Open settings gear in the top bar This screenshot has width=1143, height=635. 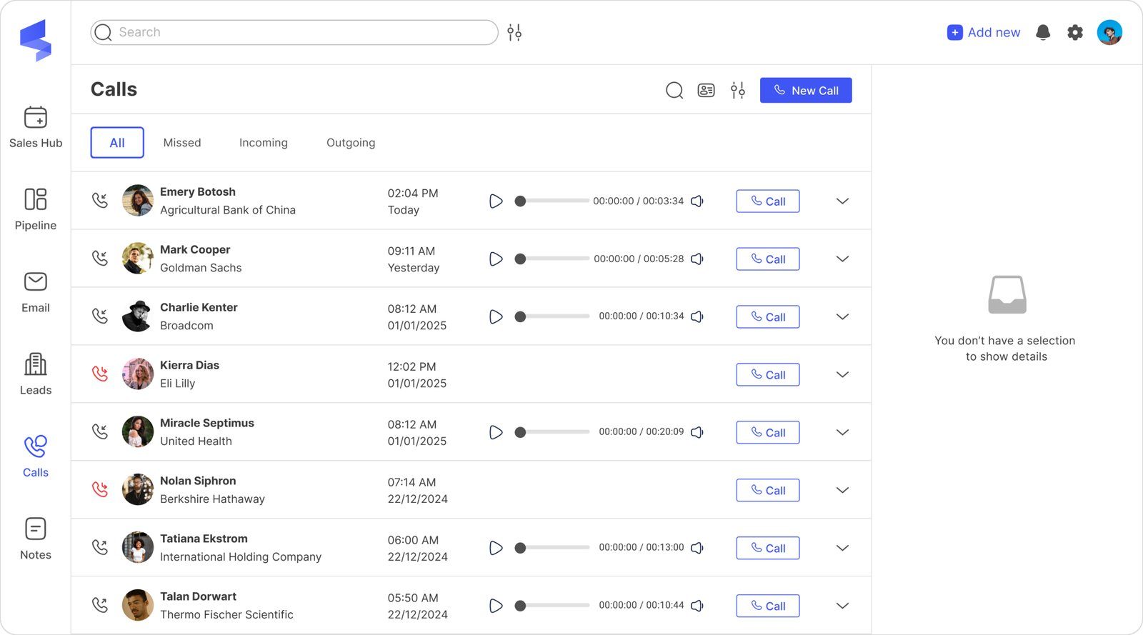[x=1075, y=32]
